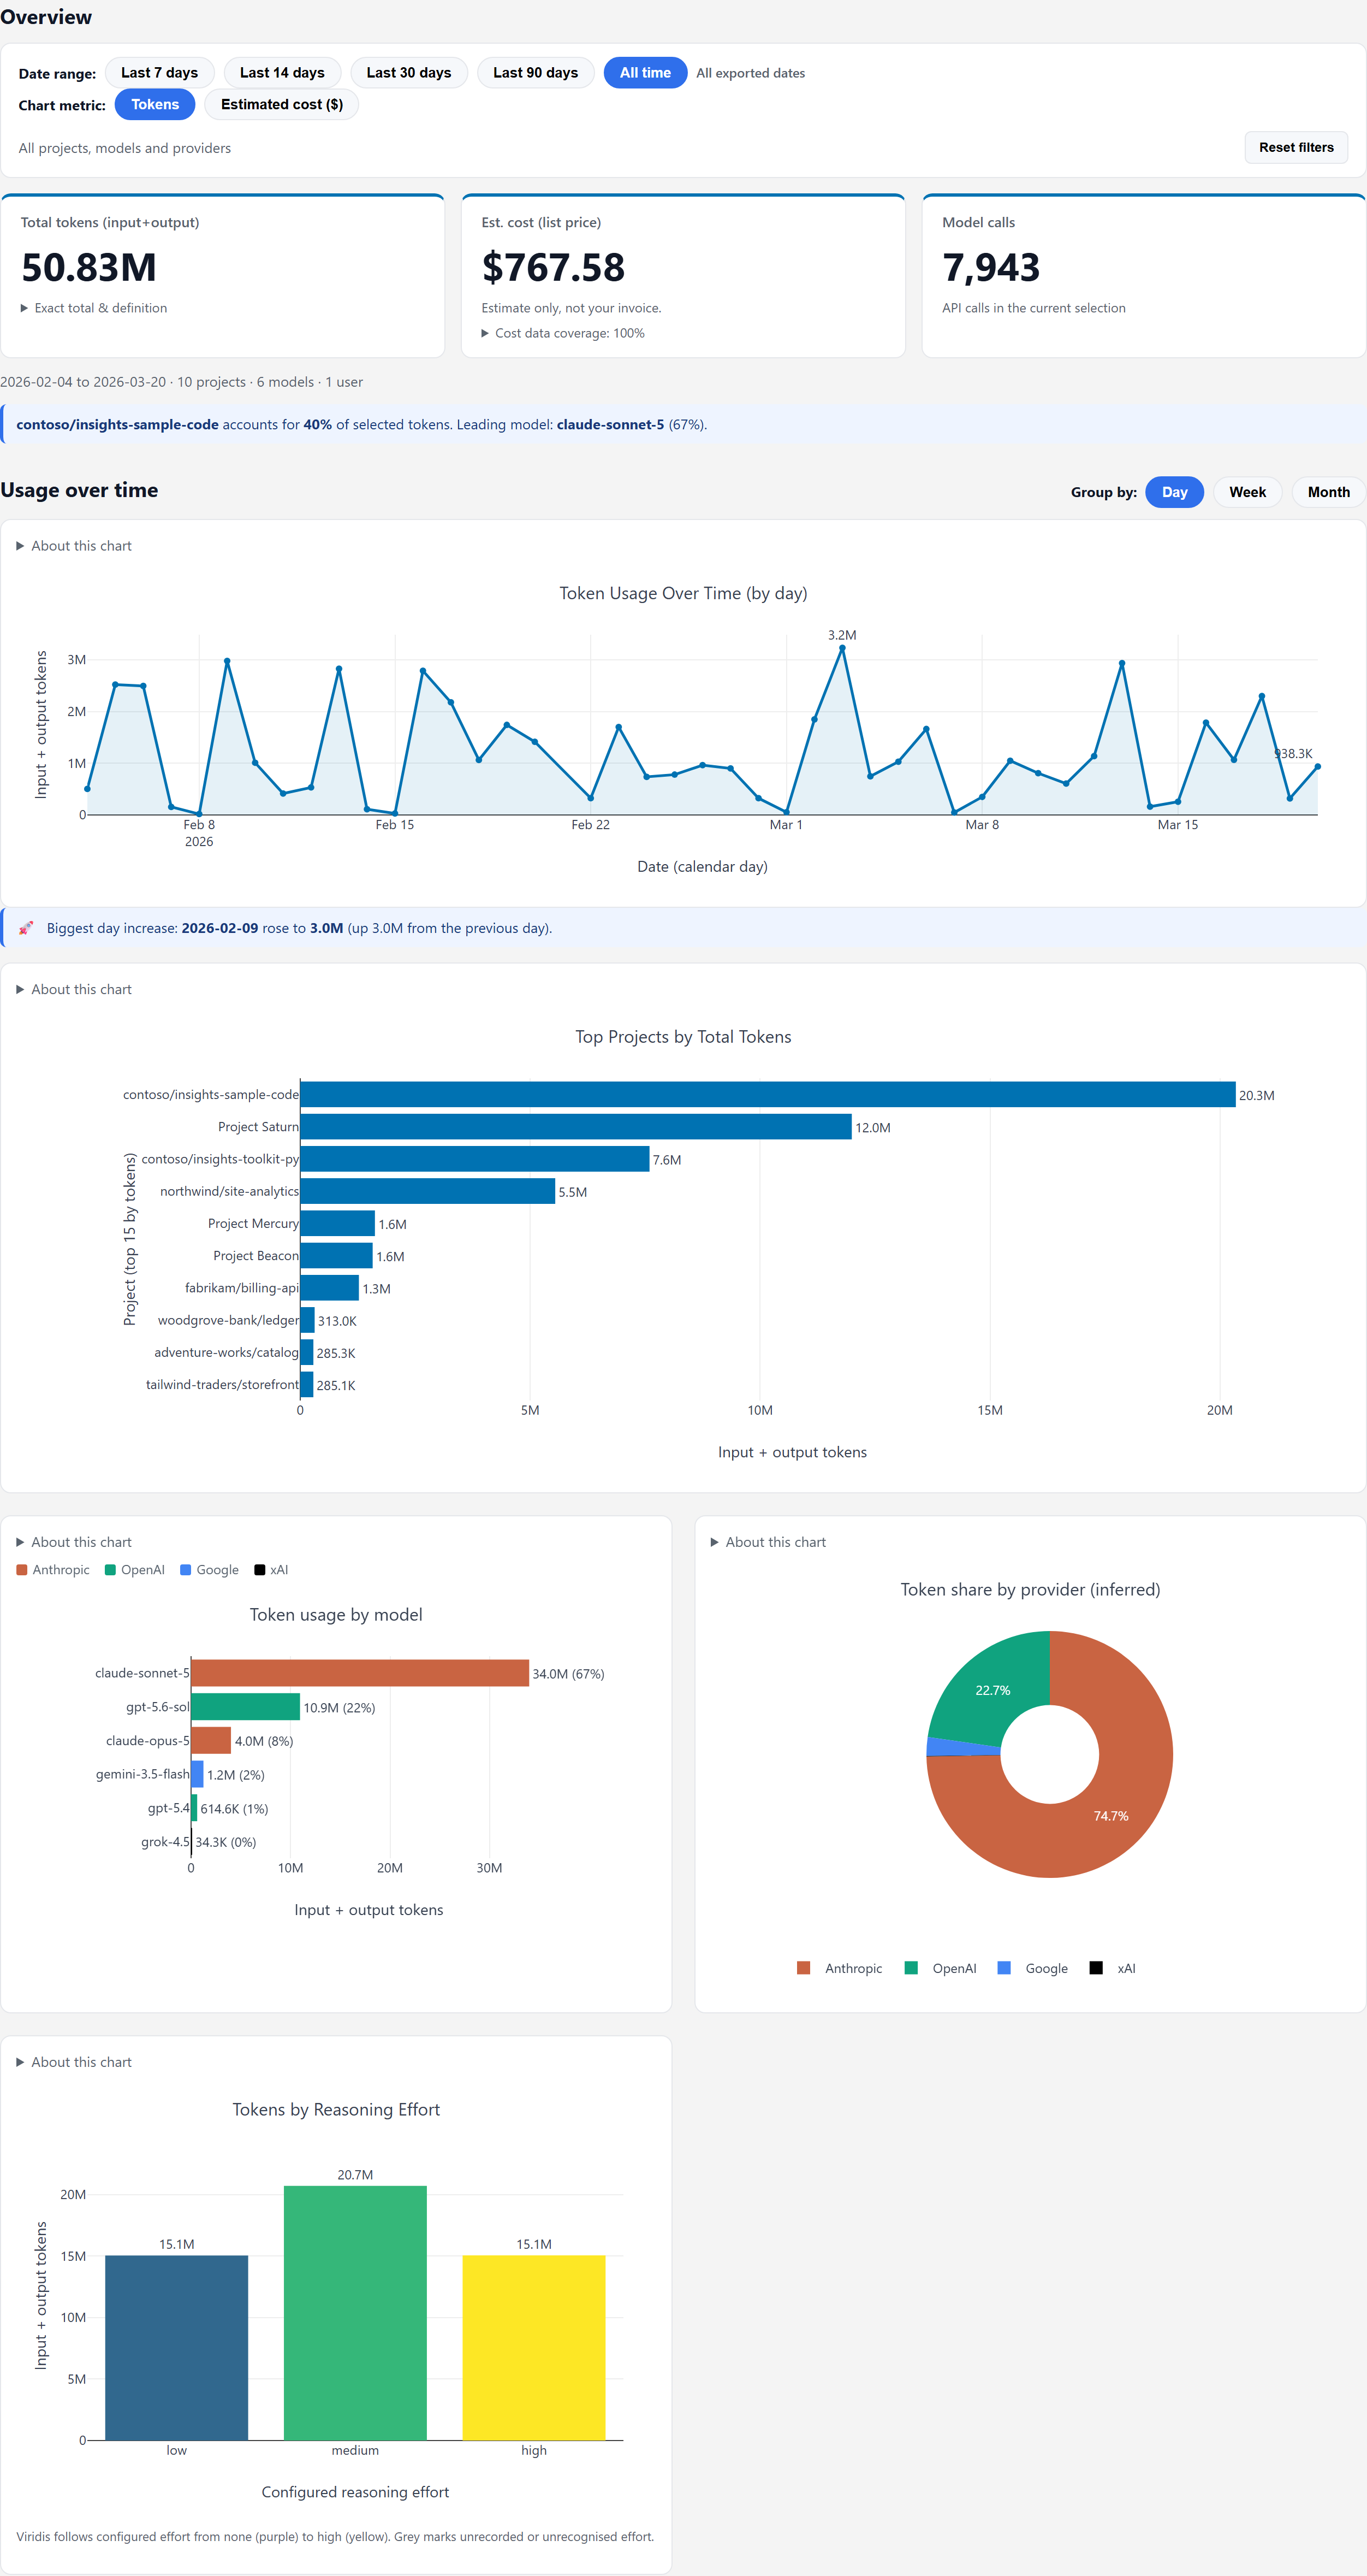1367x2576 pixels.
Task: Click OpenAI swatch in the model chart legend
Action: [x=110, y=1570]
